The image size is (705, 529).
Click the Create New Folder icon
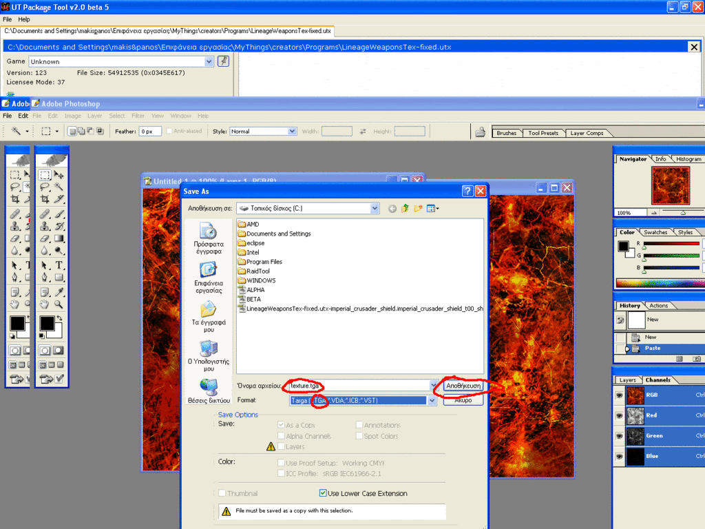point(419,208)
